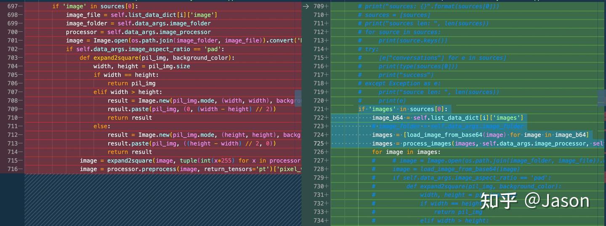Click the commented "sources len" print on line 711
606x226 pixels.
click(x=423, y=23)
